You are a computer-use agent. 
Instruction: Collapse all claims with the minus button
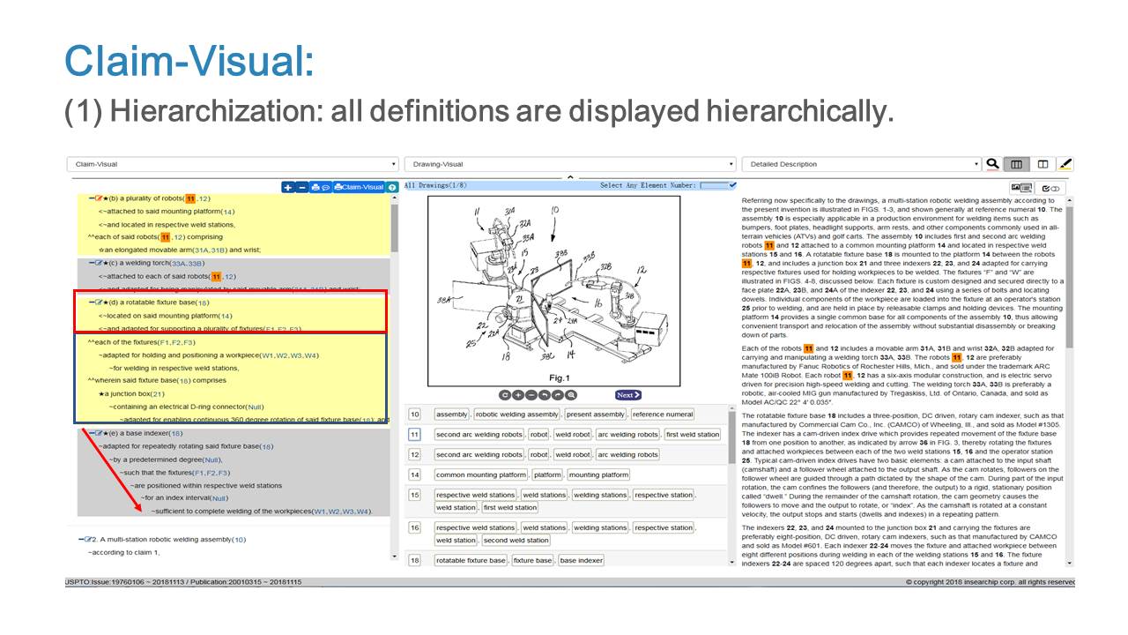pyautogui.click(x=301, y=187)
